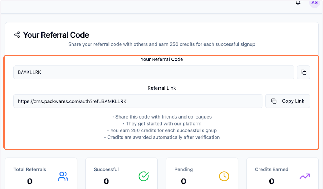Open the AS profile avatar
Image resolution: width=323 pixels, height=189 pixels.
tap(314, 3)
